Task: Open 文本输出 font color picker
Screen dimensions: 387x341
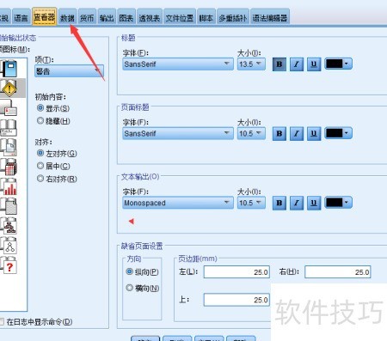Action: [x=338, y=203]
